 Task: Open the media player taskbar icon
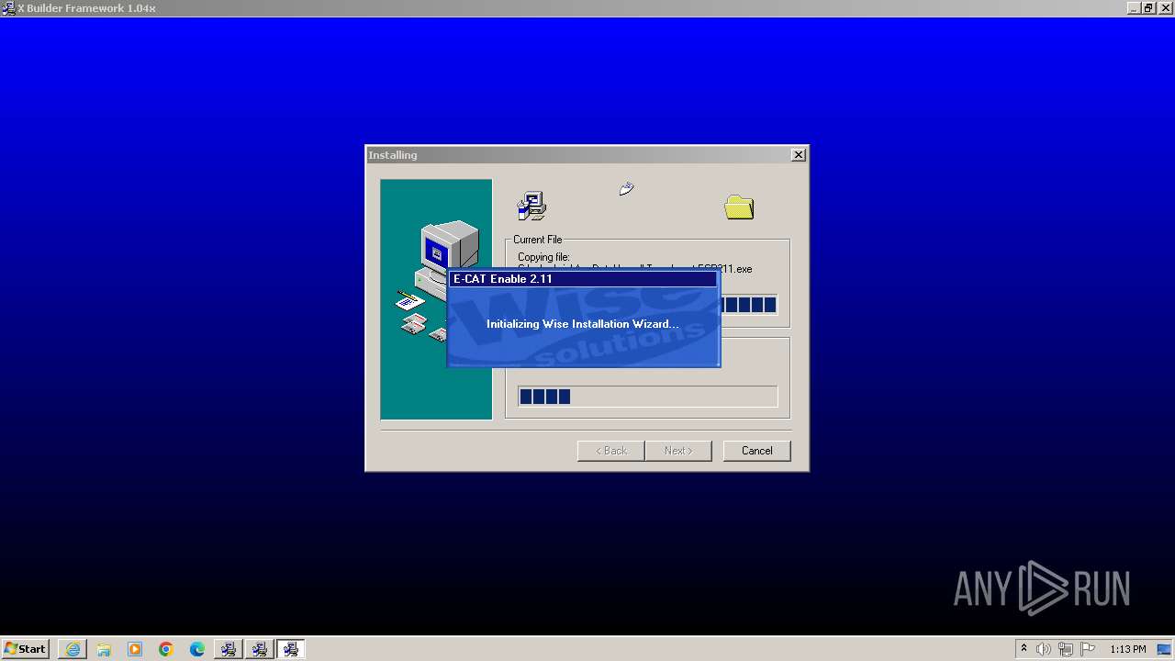(x=135, y=649)
